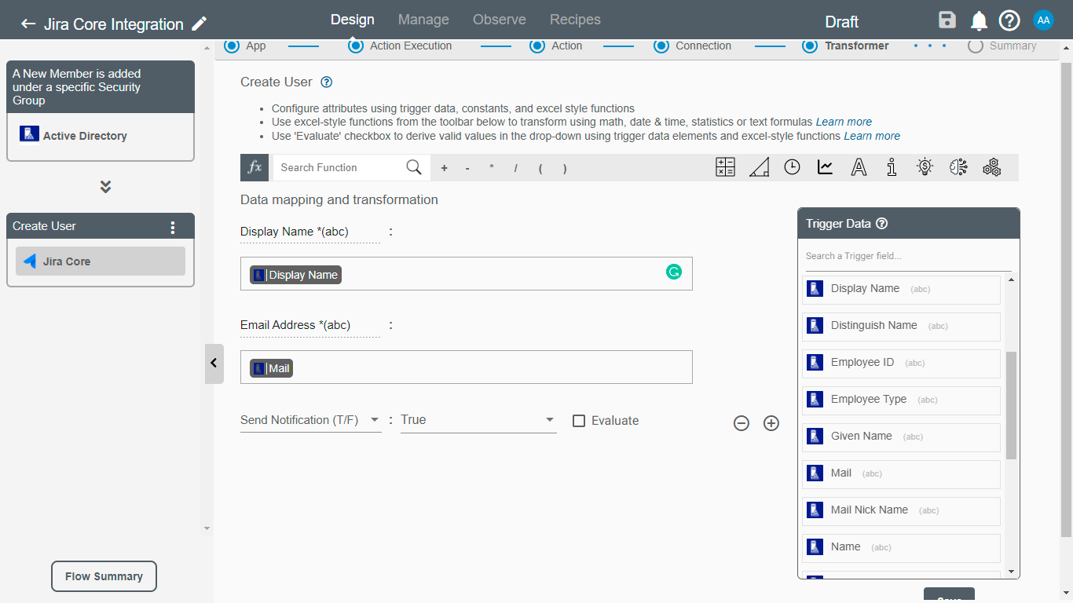Open the Trigger Data help icon

click(881, 223)
